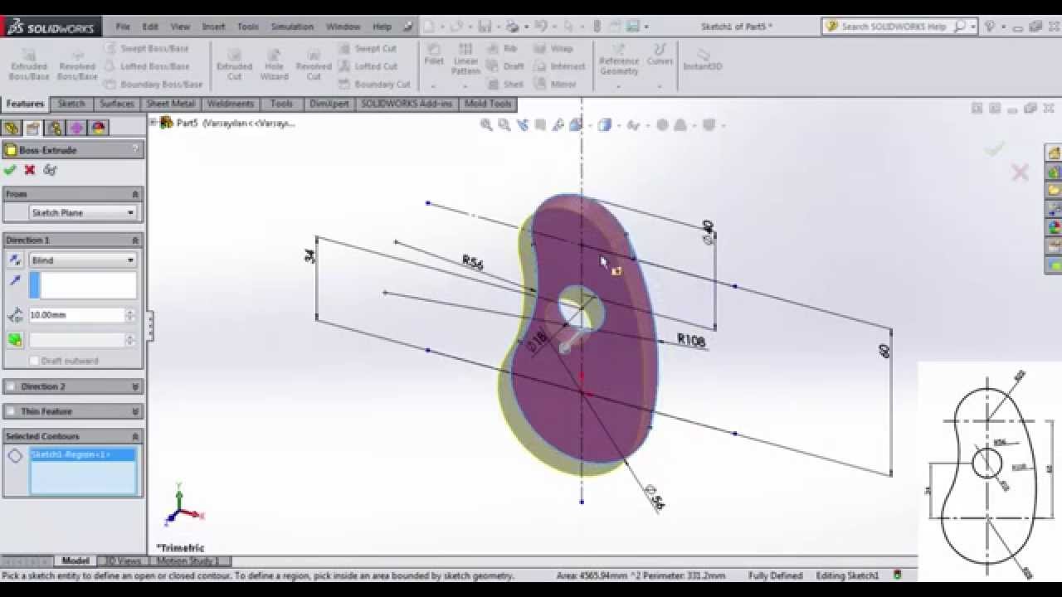Cancel sketch with corner red X

(1020, 172)
